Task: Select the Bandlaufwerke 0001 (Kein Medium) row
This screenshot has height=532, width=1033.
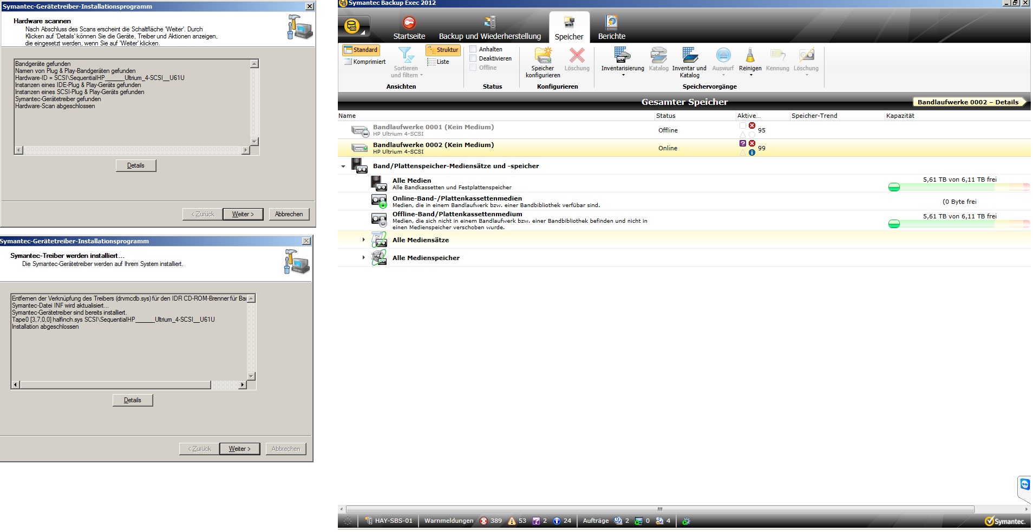Action: pos(684,130)
